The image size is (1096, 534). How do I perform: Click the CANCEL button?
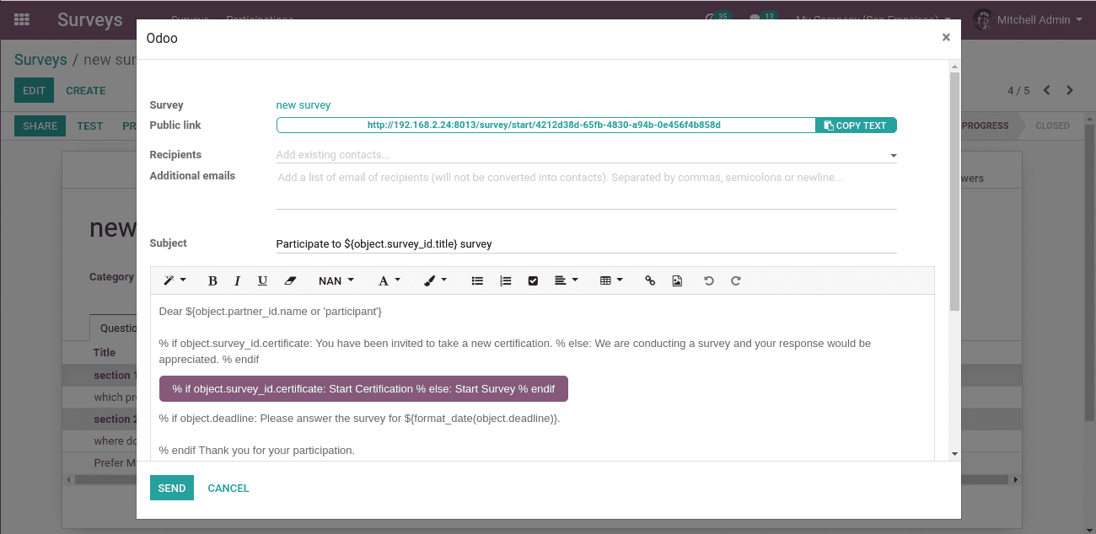[x=228, y=488]
